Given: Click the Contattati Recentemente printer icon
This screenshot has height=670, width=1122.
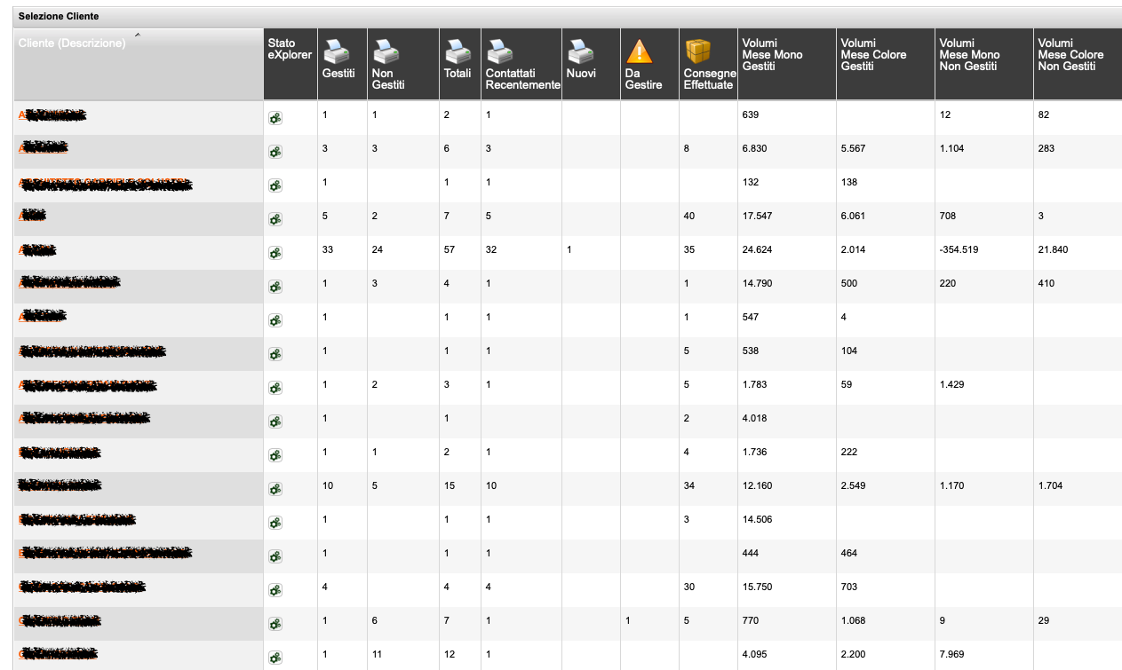Looking at the screenshot, I should (500, 51).
